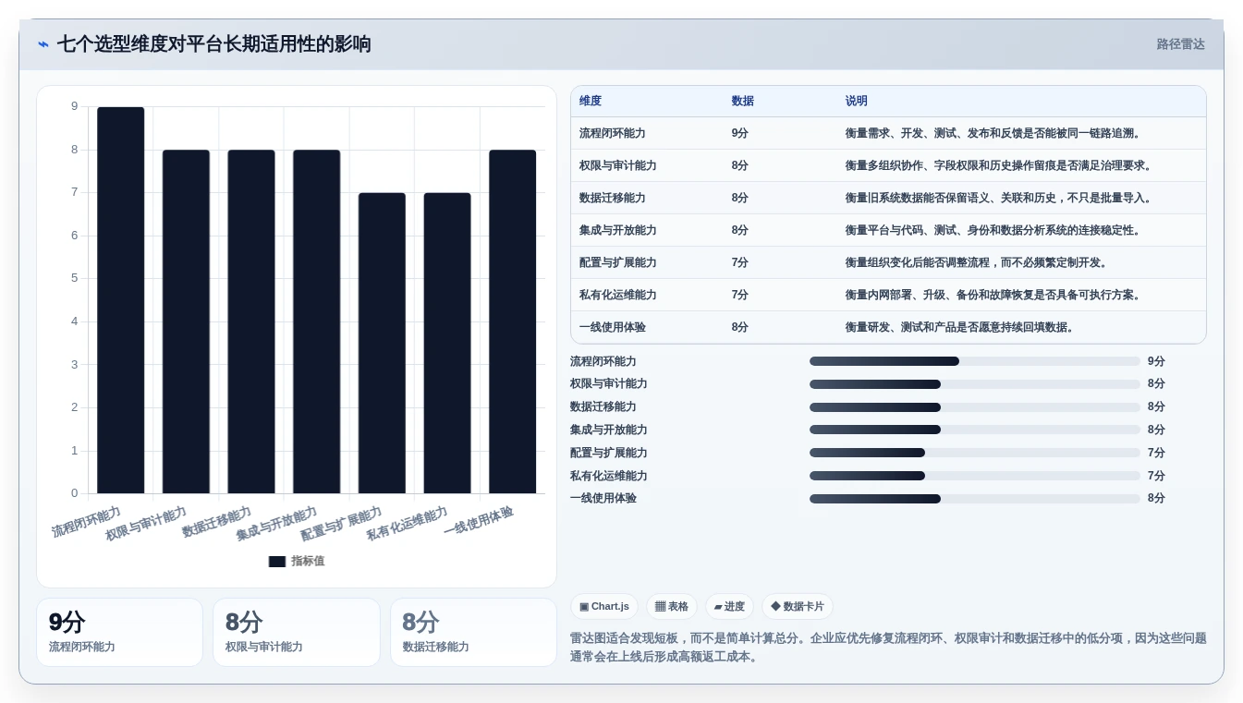Open the 8分 权限与审计能力 summary card

[297, 632]
